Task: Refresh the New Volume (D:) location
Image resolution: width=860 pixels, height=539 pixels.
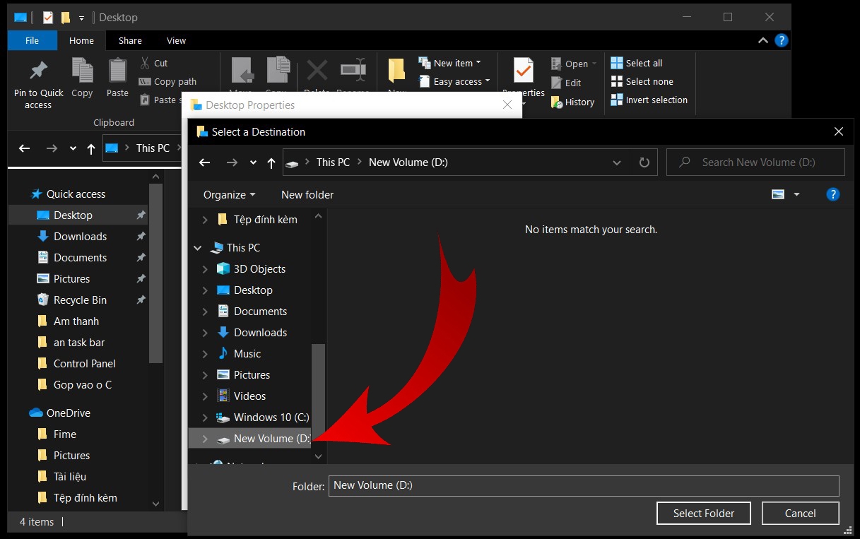Action: (x=644, y=162)
